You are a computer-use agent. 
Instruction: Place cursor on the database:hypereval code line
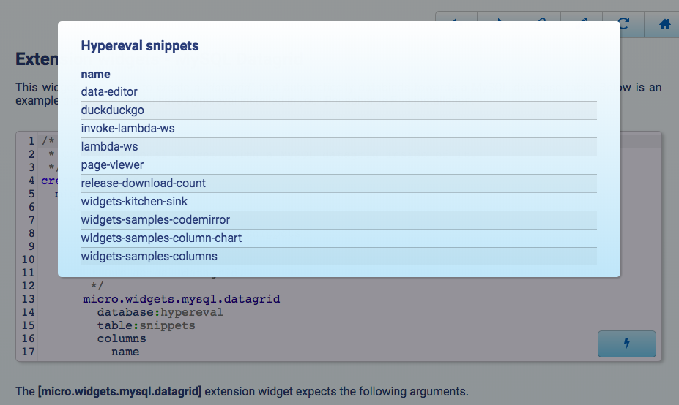pyautogui.click(x=160, y=312)
